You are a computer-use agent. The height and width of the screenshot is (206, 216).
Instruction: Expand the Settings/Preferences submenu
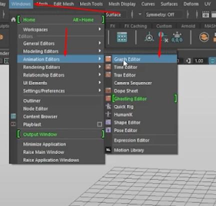(61, 91)
